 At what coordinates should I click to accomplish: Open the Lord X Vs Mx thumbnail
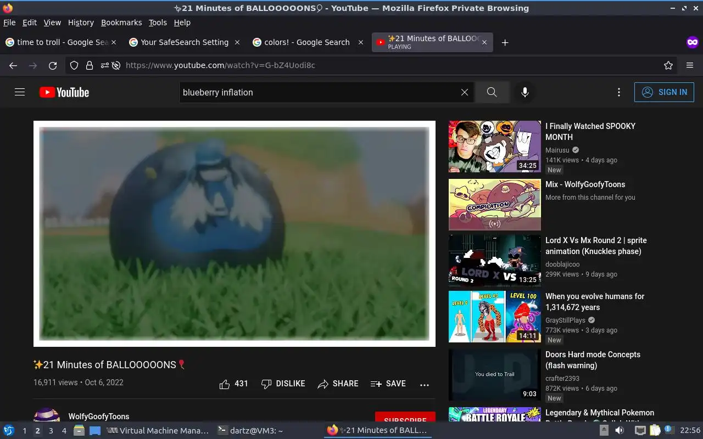[495, 261]
